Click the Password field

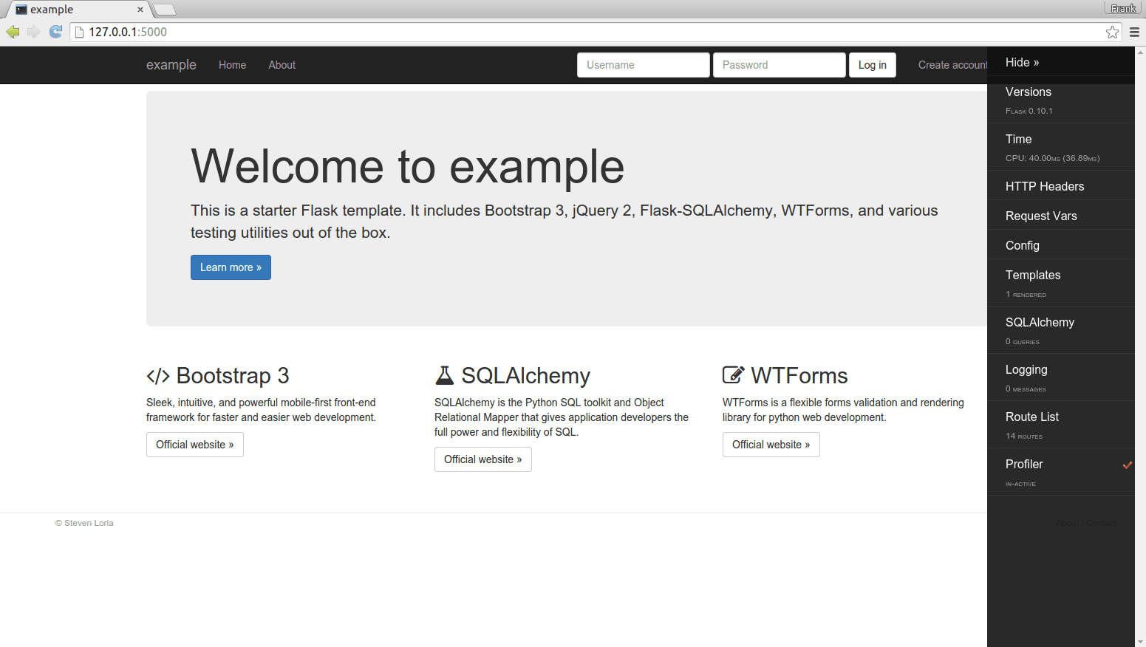click(780, 65)
